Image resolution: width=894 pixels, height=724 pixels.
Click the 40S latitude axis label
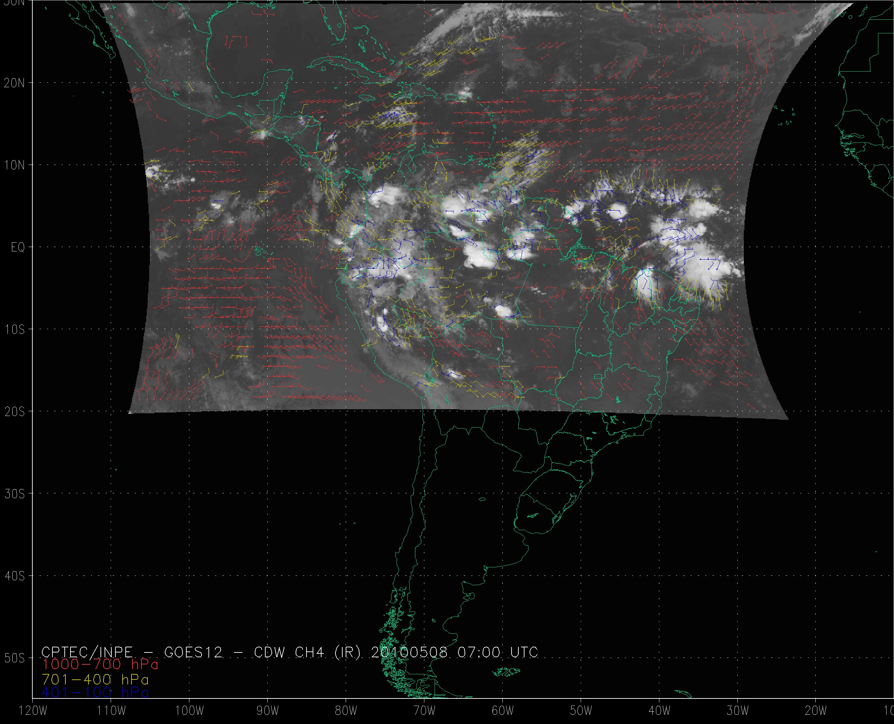pyautogui.click(x=15, y=576)
